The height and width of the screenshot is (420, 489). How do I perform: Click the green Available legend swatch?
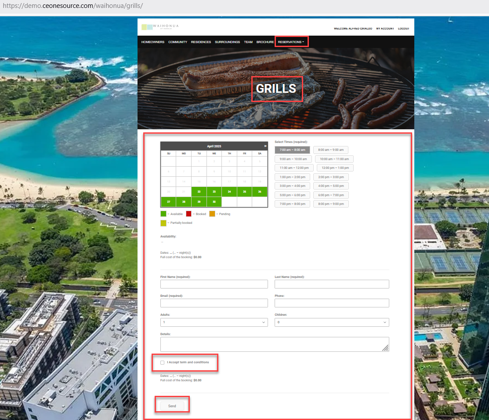[x=163, y=214]
